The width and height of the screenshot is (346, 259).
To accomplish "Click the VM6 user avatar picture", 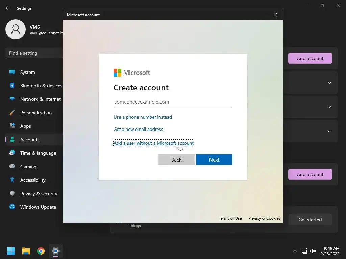I will tap(16, 29).
